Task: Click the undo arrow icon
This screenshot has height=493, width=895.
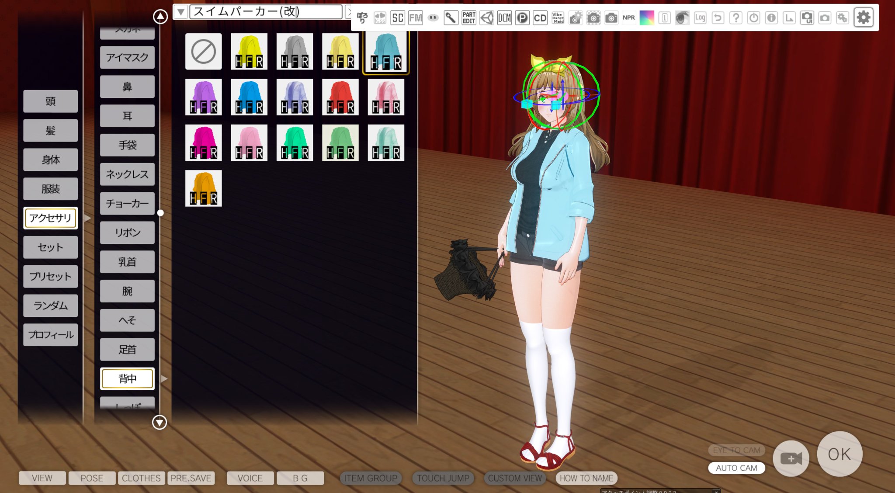Action: point(718,17)
